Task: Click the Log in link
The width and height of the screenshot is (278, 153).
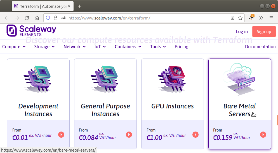Action: (242, 31)
